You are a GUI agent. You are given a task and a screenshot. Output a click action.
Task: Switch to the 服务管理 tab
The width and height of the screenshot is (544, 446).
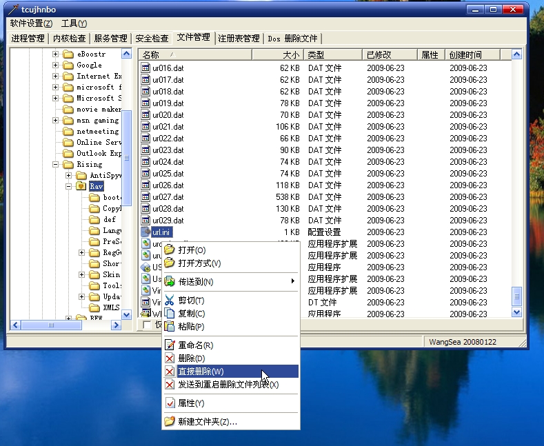(x=111, y=38)
